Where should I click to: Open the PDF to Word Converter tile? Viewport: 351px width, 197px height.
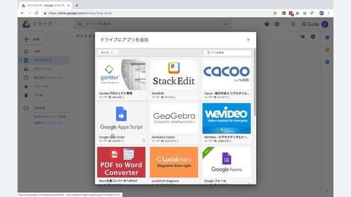[121, 165]
